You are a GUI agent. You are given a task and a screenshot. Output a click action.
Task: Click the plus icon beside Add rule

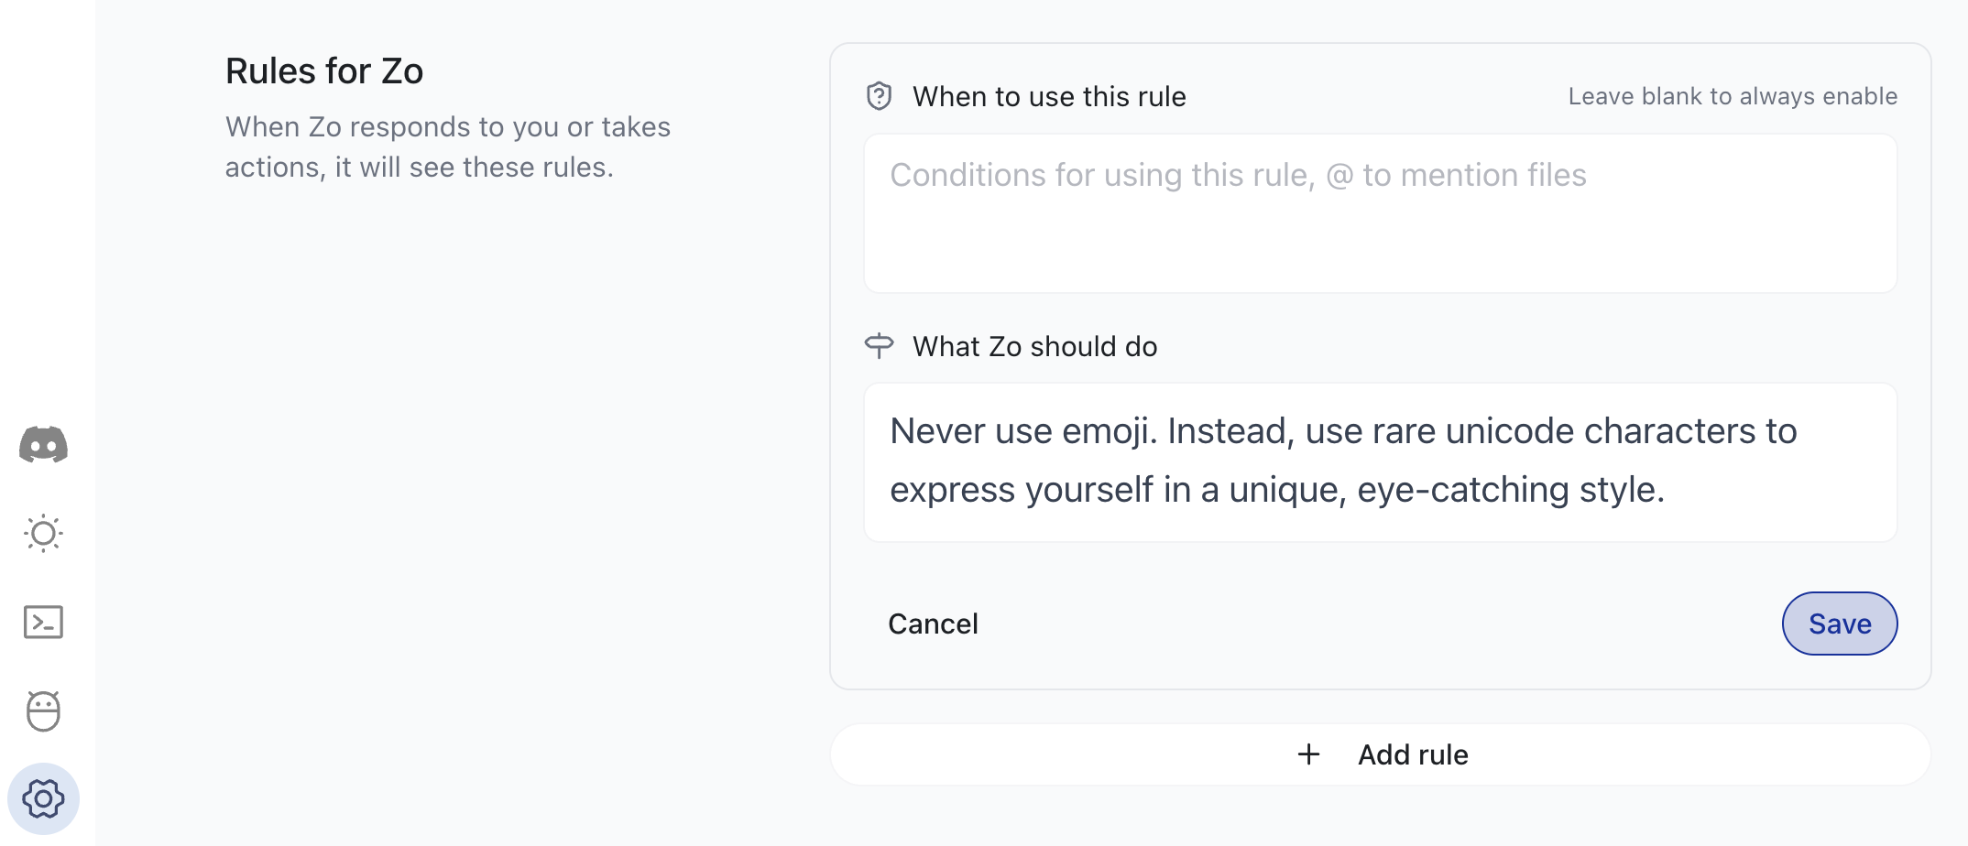point(1308,754)
